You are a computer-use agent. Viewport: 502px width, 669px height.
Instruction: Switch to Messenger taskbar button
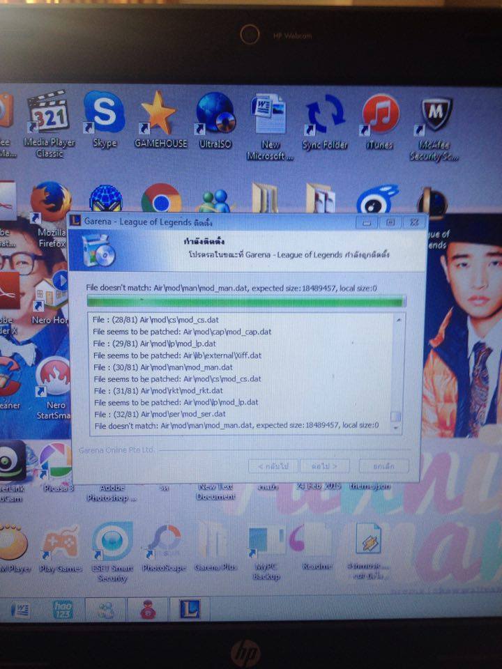click(x=106, y=609)
